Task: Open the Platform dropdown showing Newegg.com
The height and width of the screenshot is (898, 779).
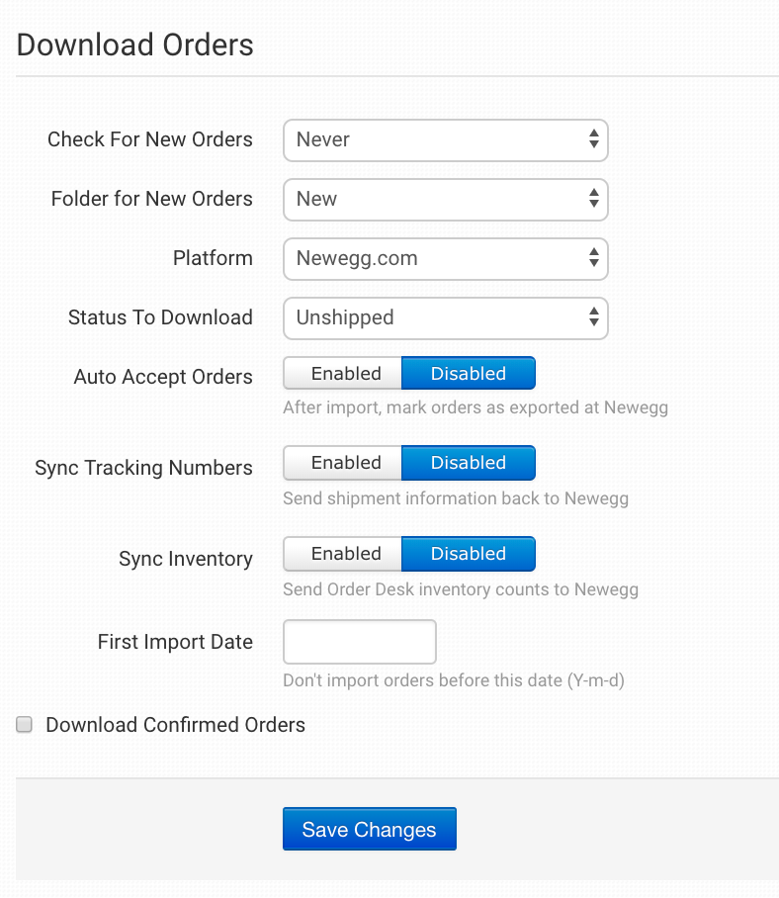Action: point(445,259)
